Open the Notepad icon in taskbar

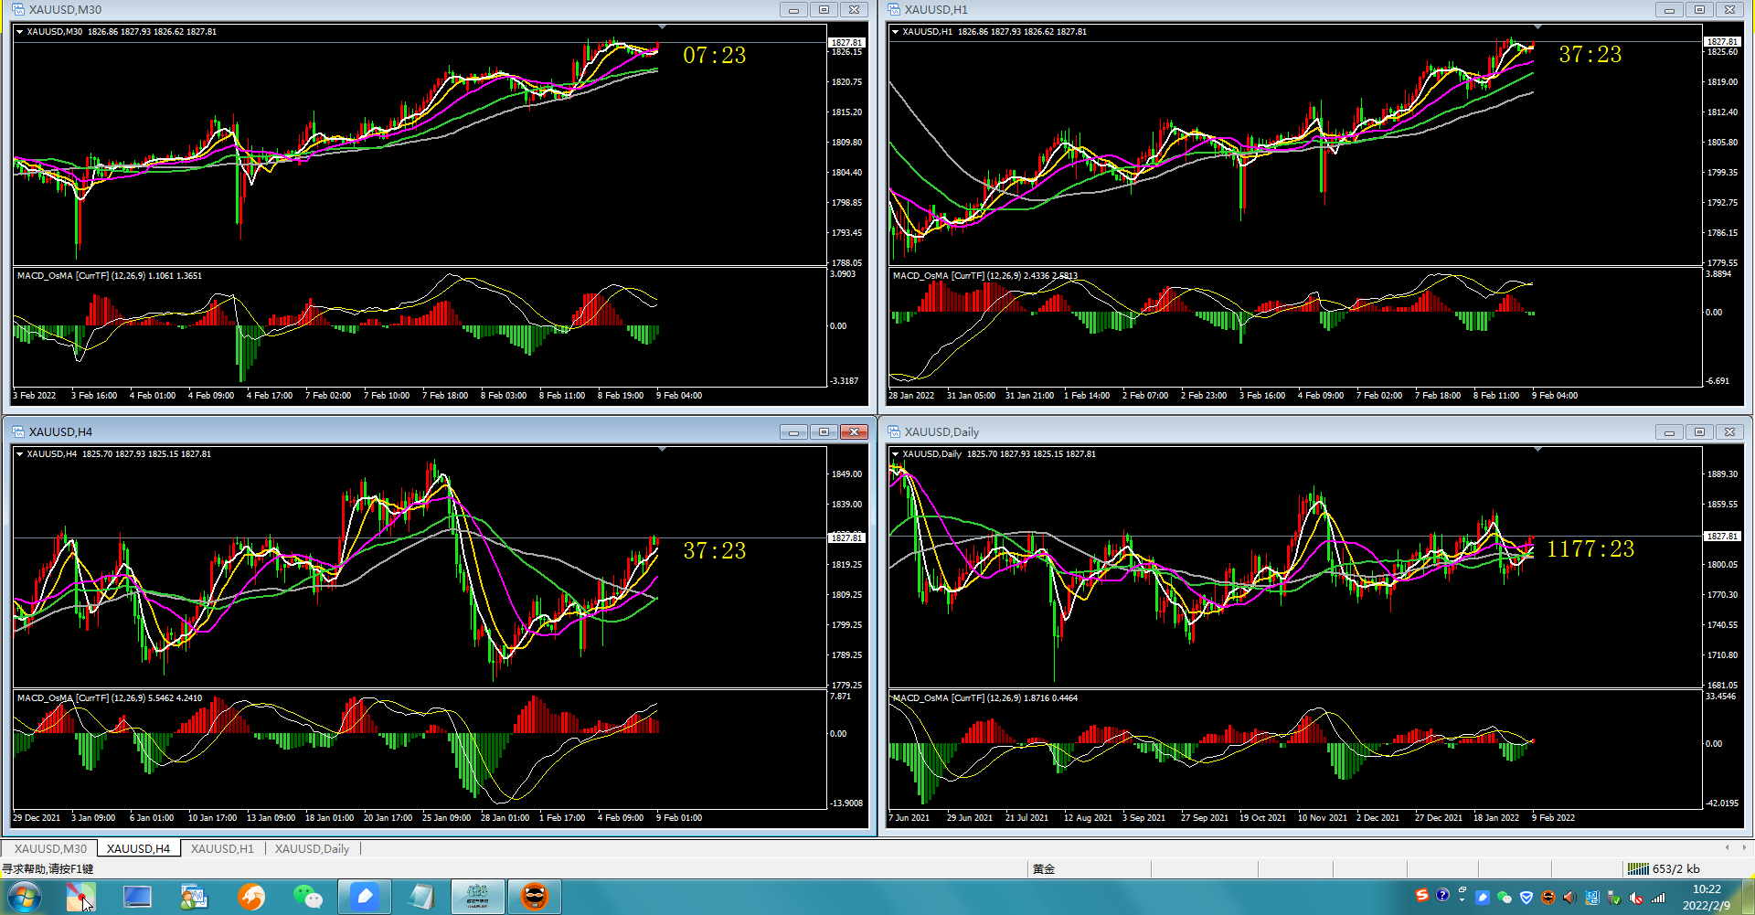tap(420, 897)
